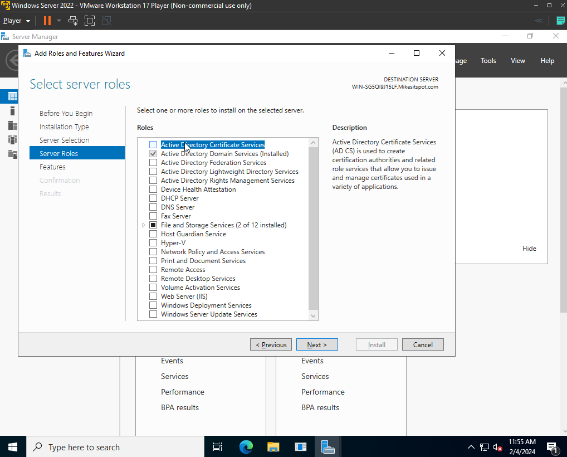567x457 pixels.
Task: Open AD DS icon in Server Manager sidebar
Action: pyautogui.click(x=12, y=140)
